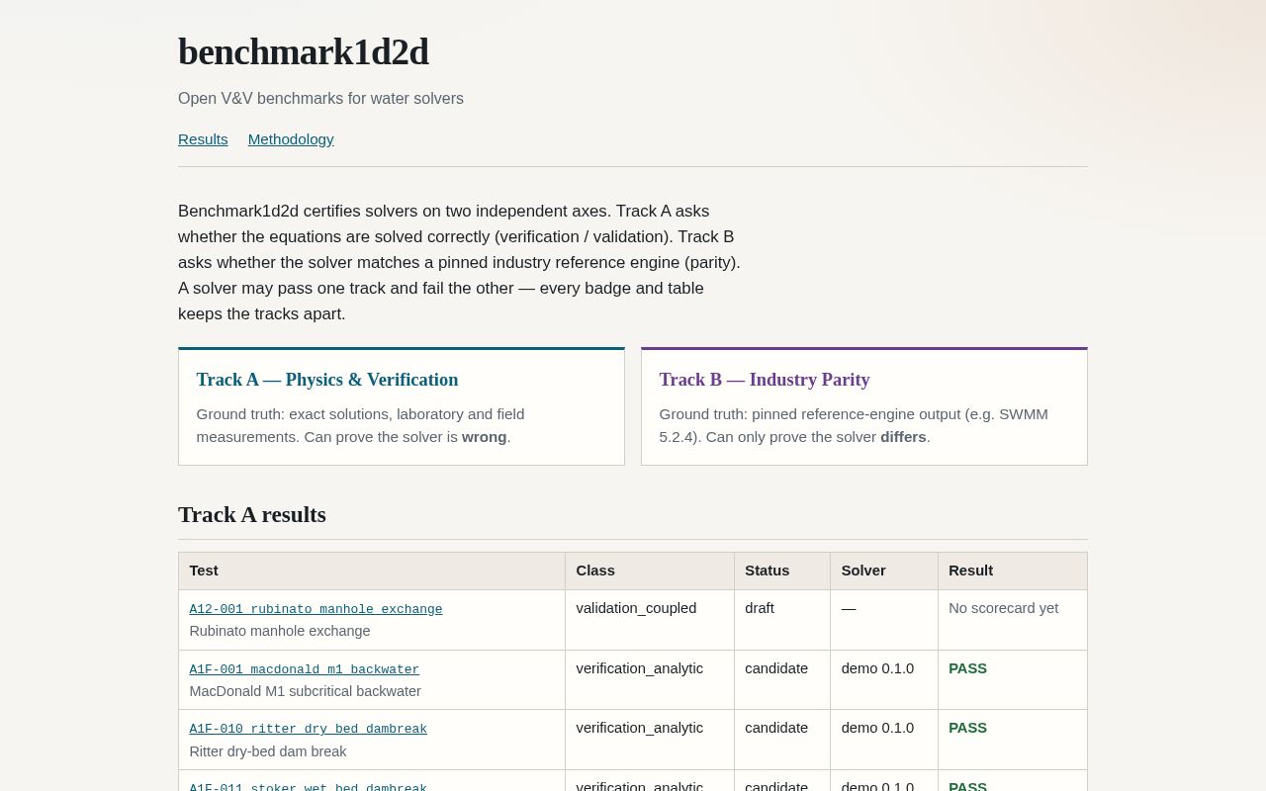Click the 'Open V&V benchmarks for water solvers' tagline
The width and height of the screenshot is (1266, 791).
tap(320, 99)
